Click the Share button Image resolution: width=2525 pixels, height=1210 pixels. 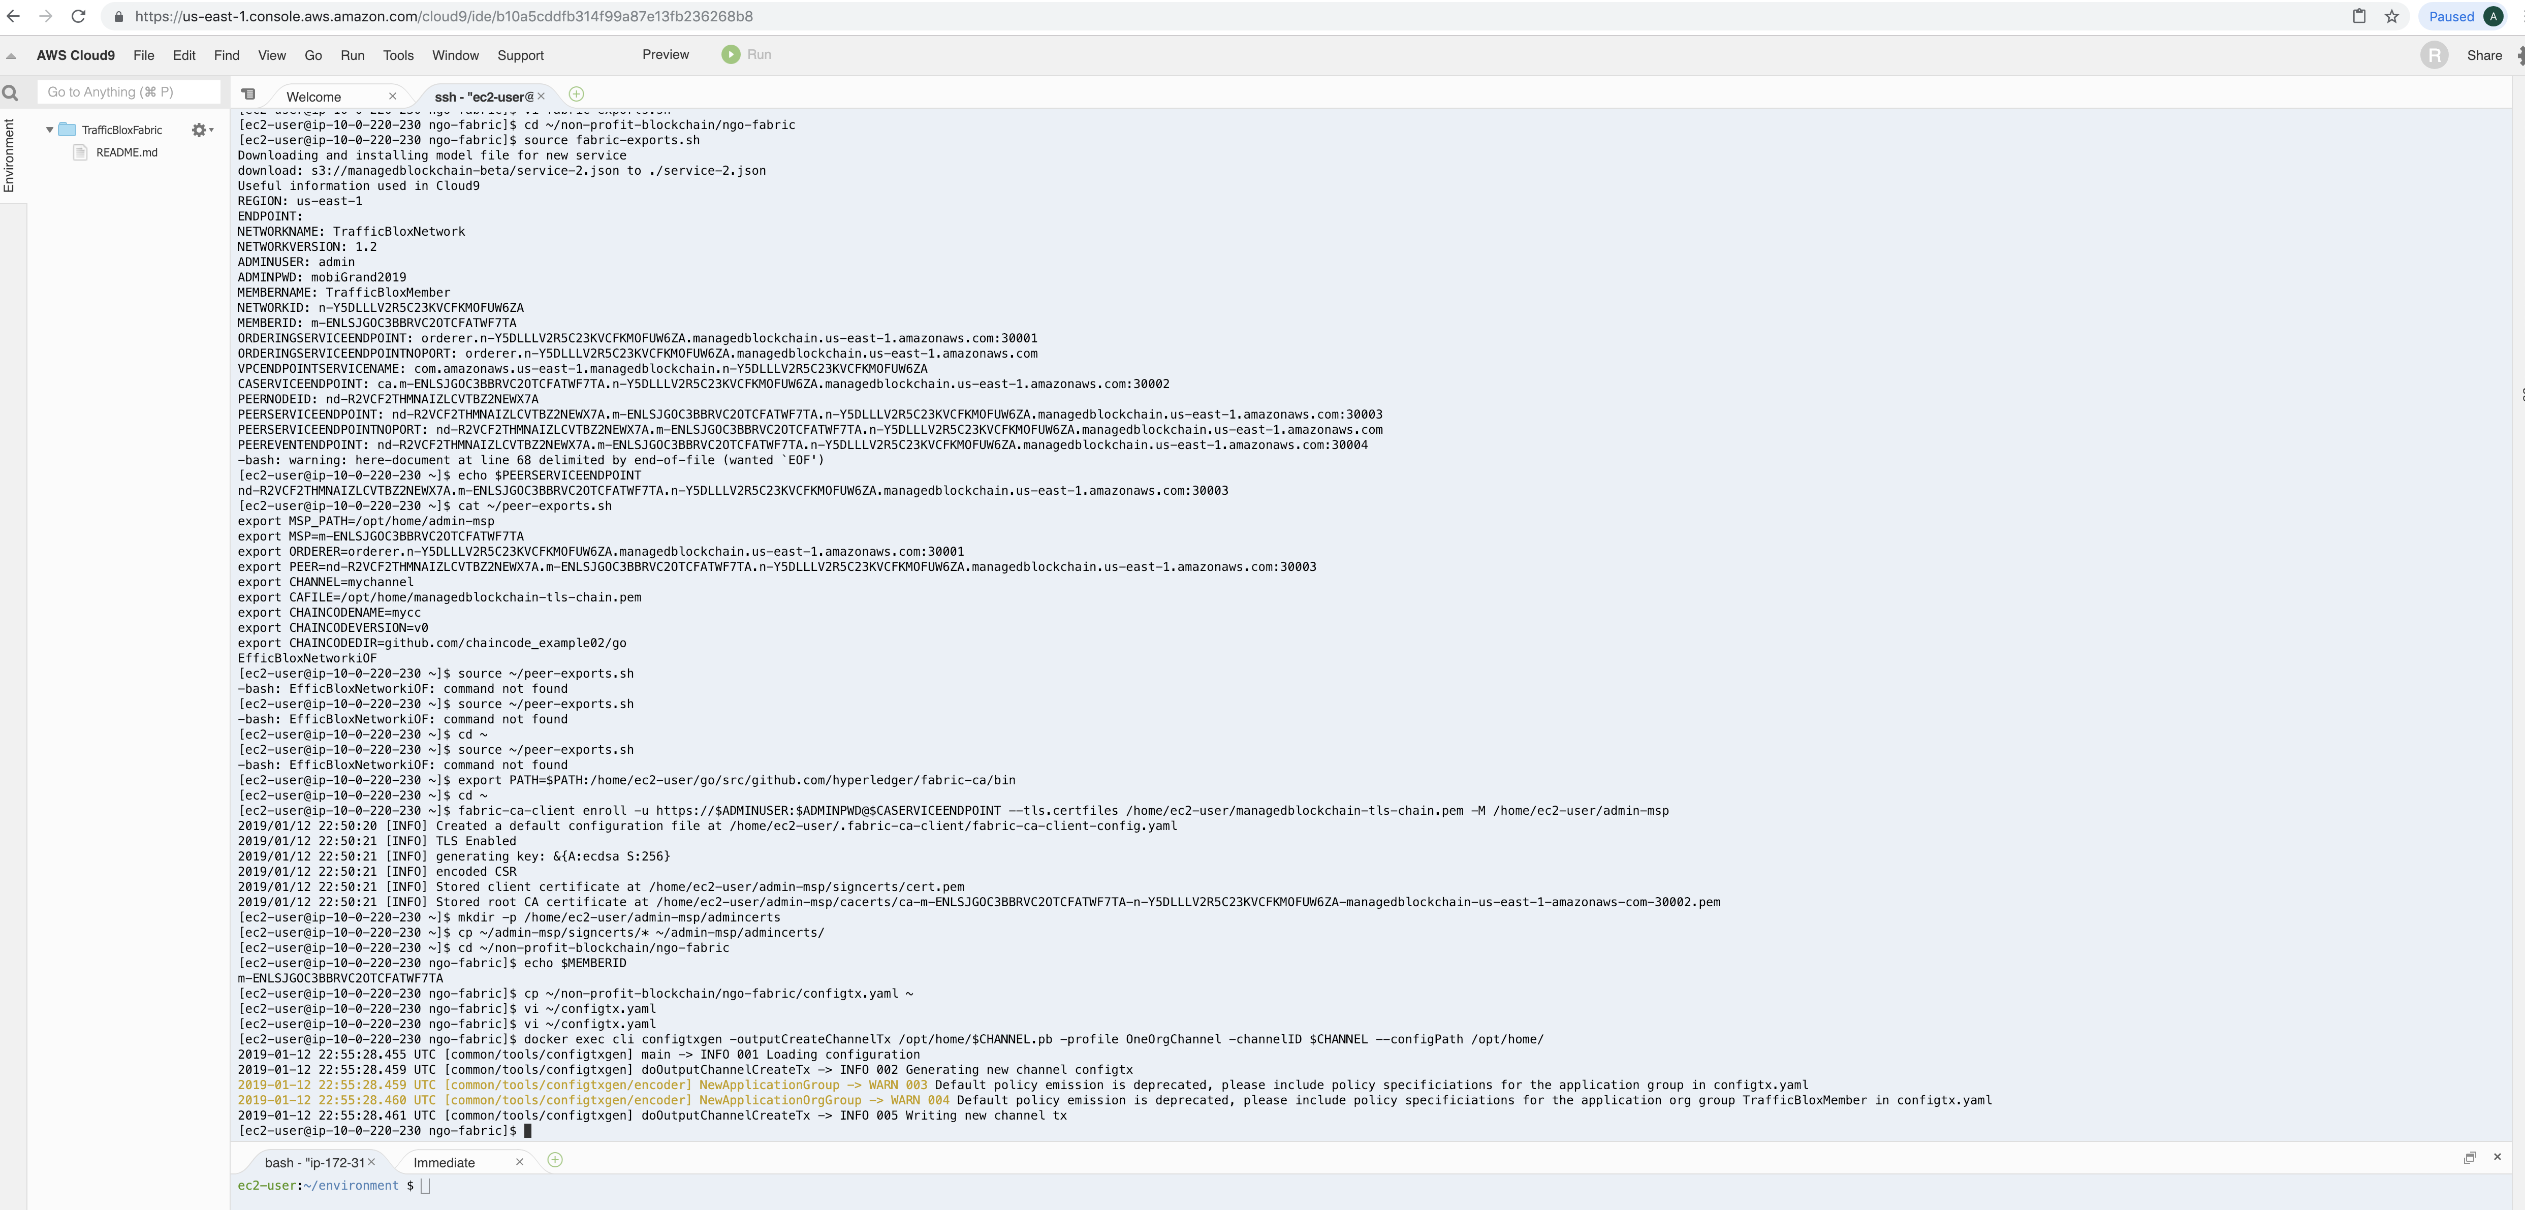(x=2483, y=56)
